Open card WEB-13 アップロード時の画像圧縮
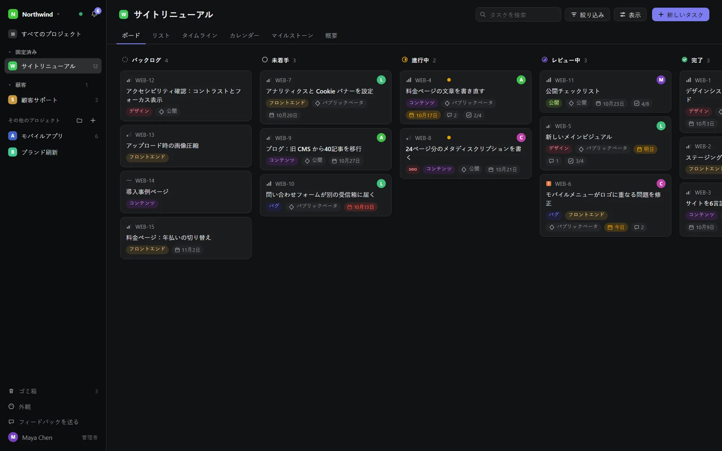Screen dimensions: 722x451 (186, 146)
